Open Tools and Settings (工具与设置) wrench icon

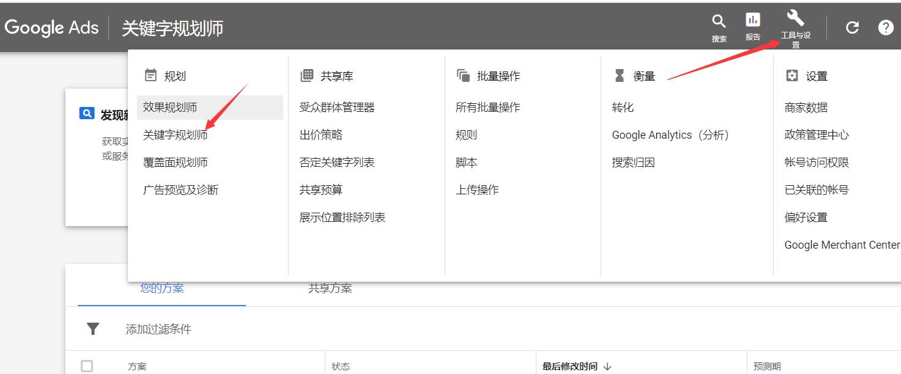[x=795, y=18]
